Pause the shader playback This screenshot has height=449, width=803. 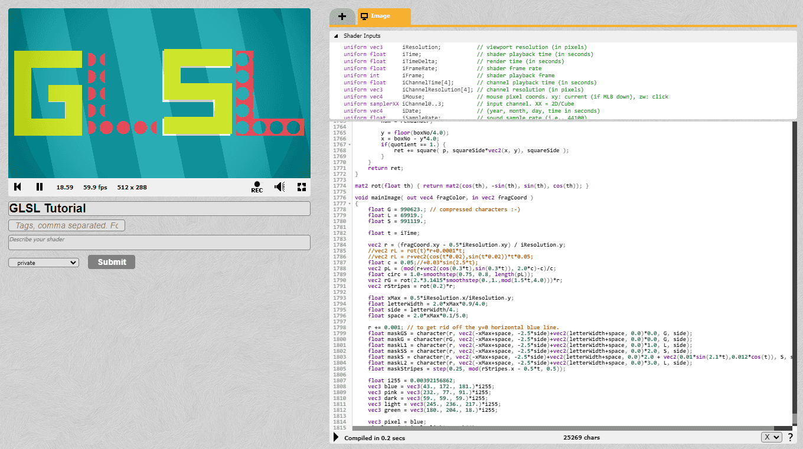[x=39, y=186]
